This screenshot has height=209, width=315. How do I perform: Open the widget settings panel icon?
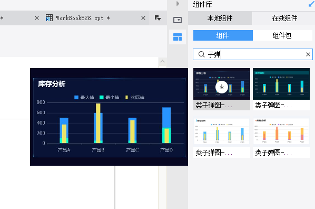tap(178, 20)
